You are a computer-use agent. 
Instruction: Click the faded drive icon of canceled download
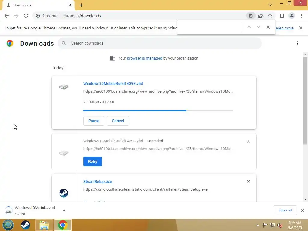[64, 153]
